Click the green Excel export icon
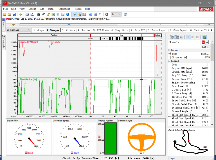The width and height of the screenshot is (216, 160). (x=53, y=14)
